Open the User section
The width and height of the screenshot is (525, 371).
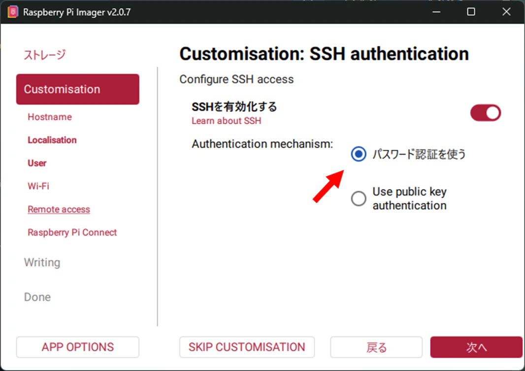point(37,163)
